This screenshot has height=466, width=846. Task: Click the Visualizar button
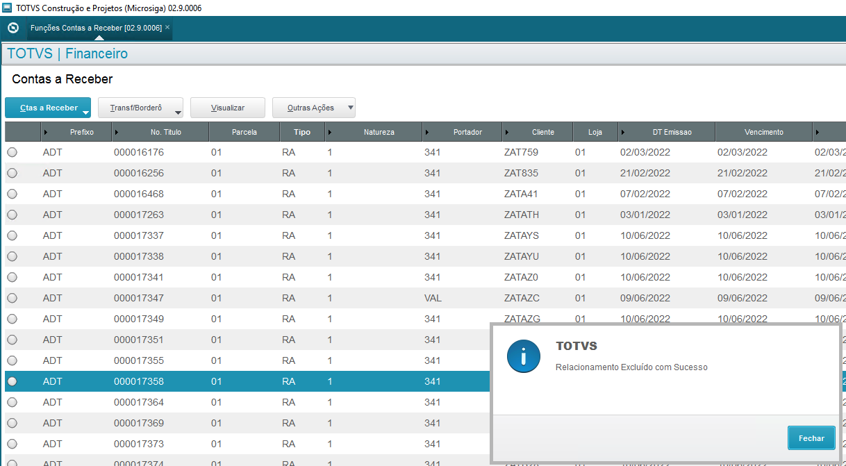point(228,108)
